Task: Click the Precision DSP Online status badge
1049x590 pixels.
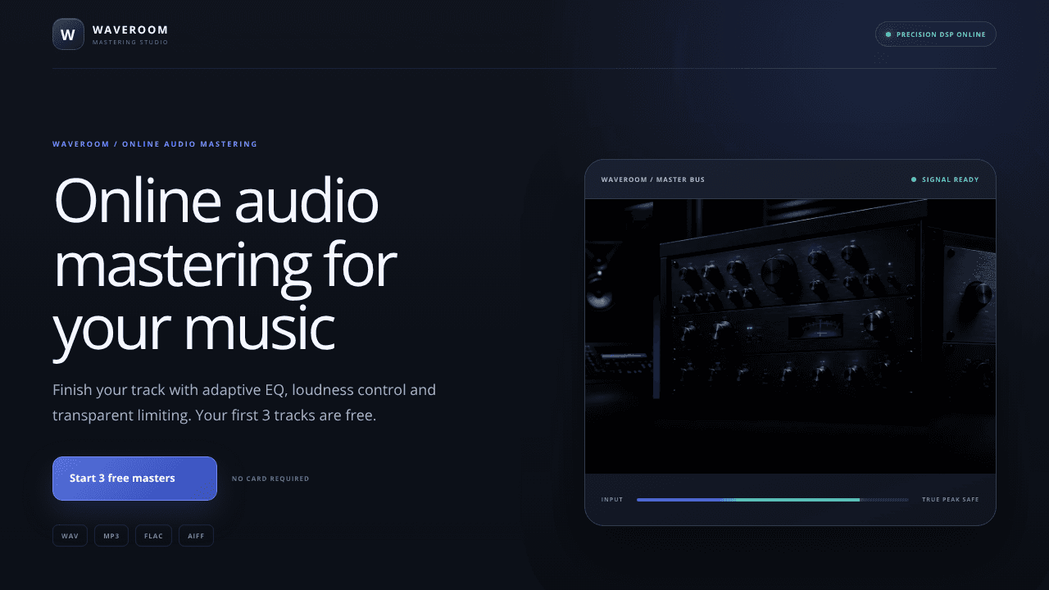Action: pyautogui.click(x=936, y=34)
